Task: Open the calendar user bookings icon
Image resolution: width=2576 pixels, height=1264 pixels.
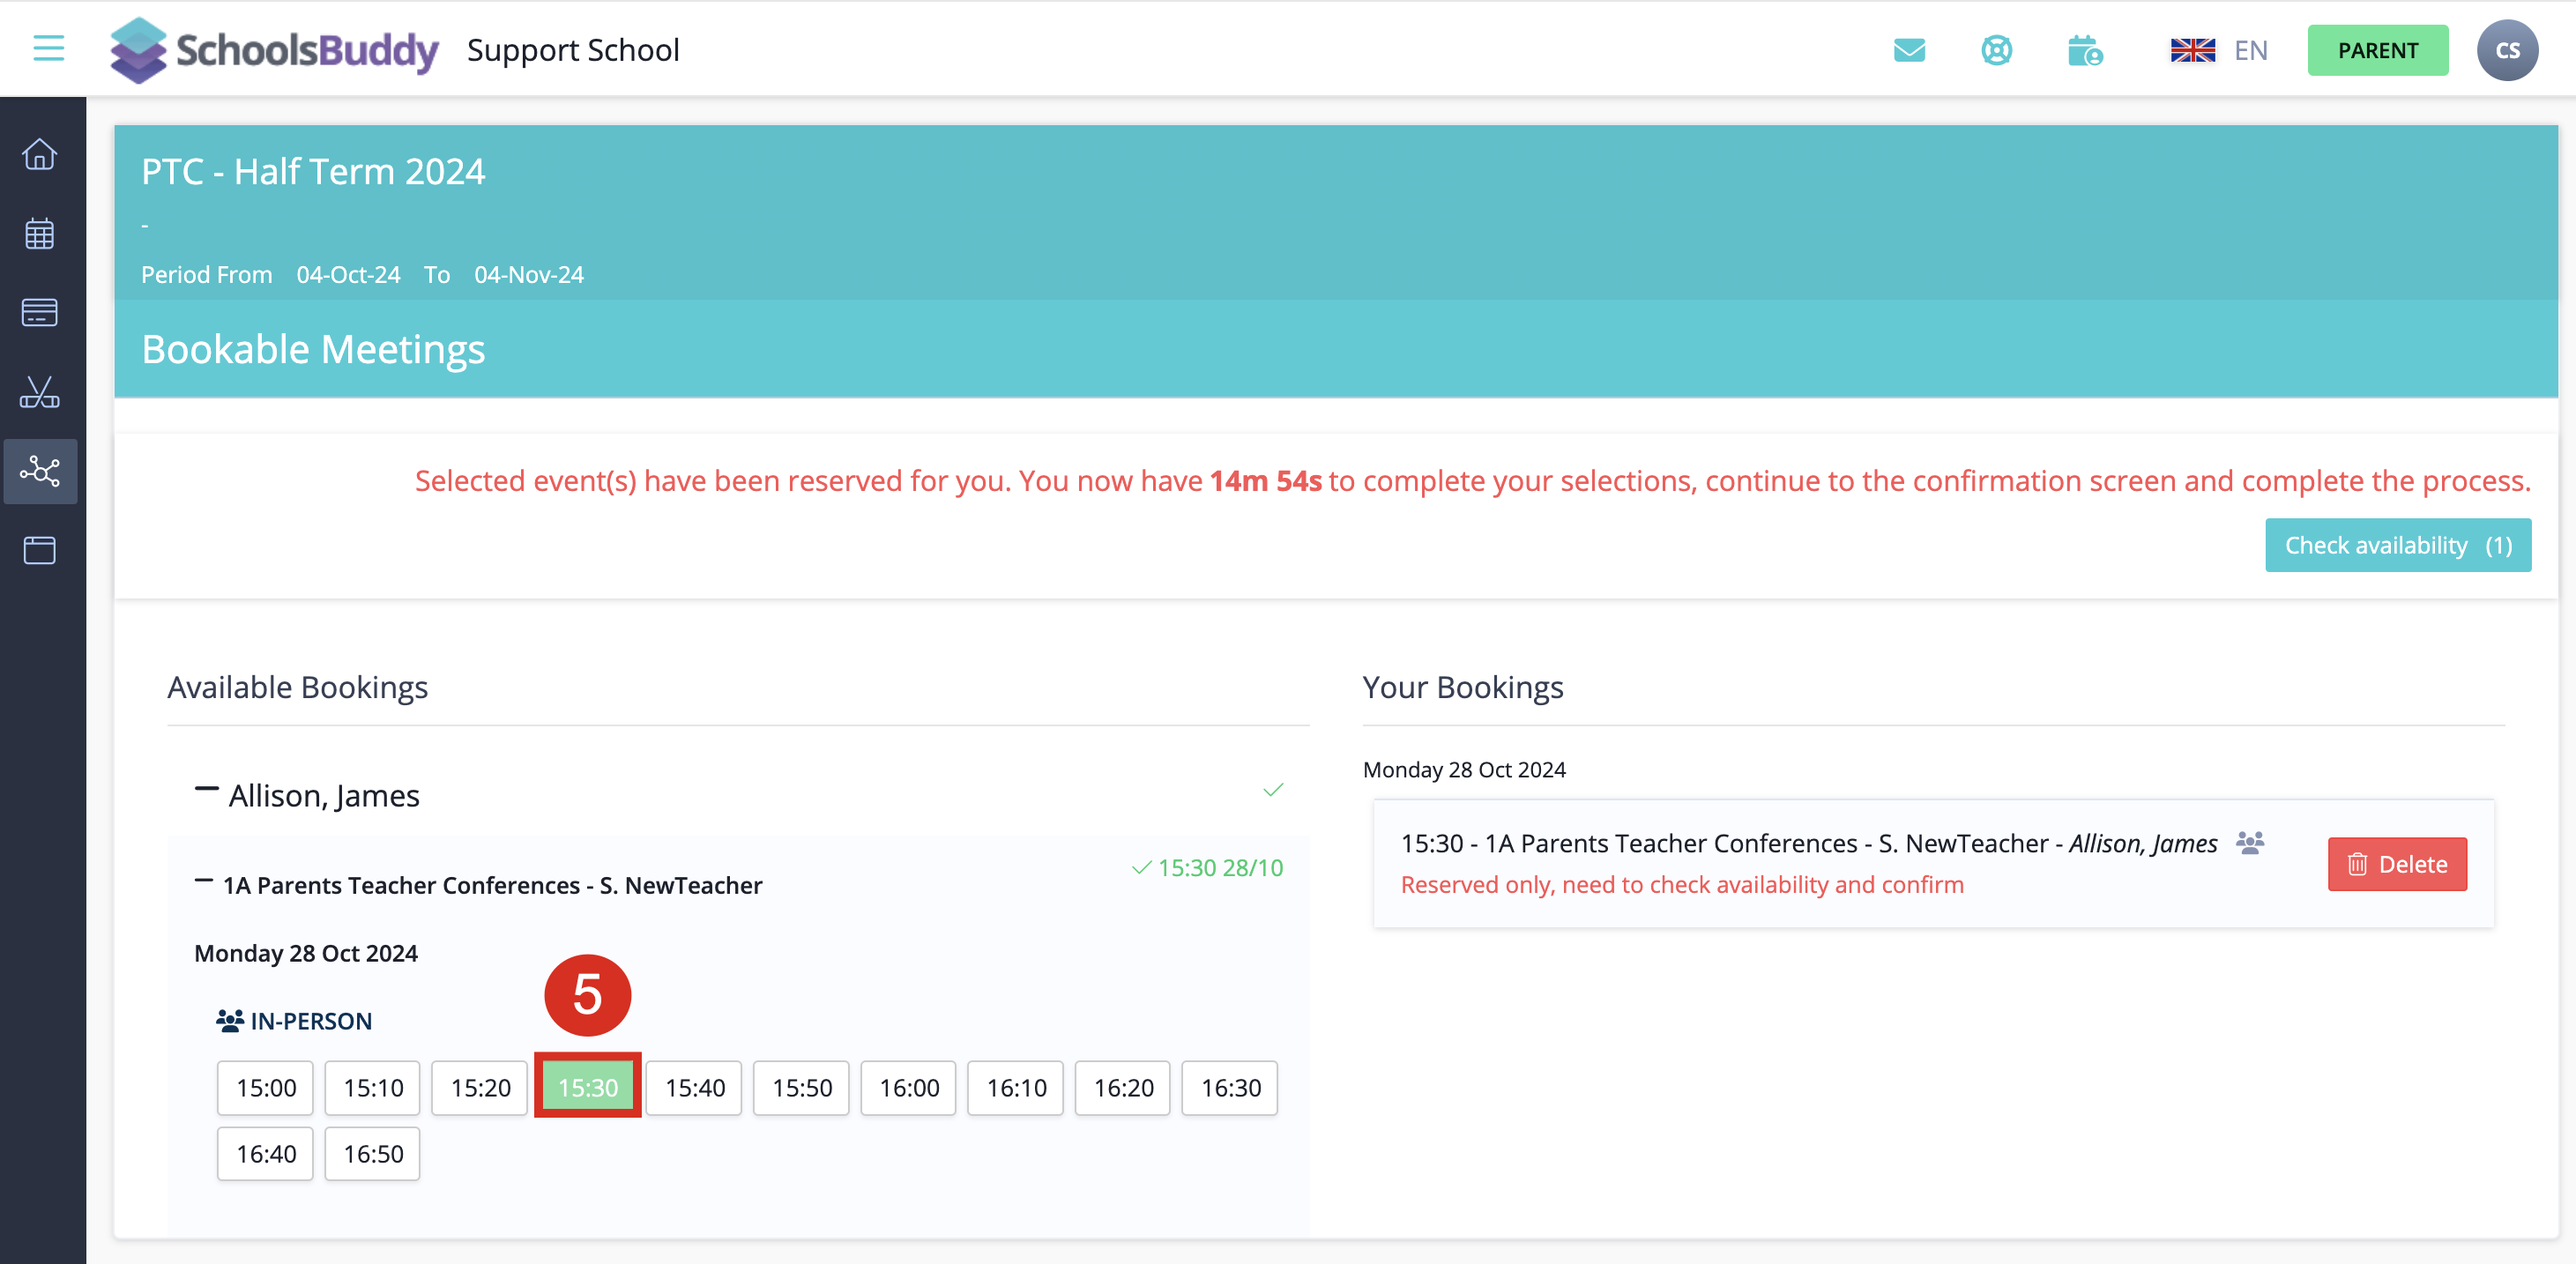Action: (2084, 50)
